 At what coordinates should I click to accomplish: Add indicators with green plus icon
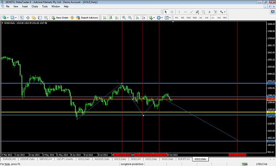[x=151, y=18]
